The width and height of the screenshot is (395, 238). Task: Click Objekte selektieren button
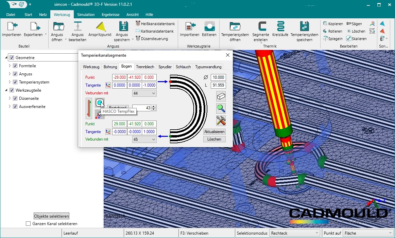(x=51, y=216)
